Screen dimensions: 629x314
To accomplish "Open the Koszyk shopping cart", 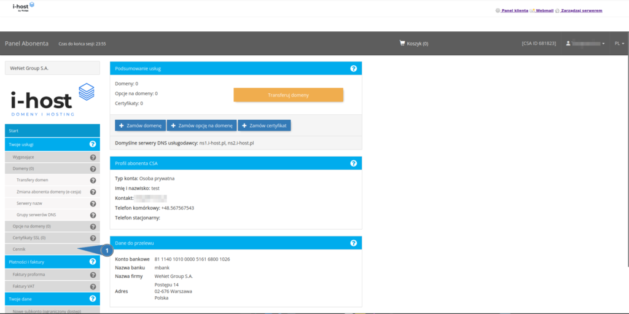I will (413, 44).
